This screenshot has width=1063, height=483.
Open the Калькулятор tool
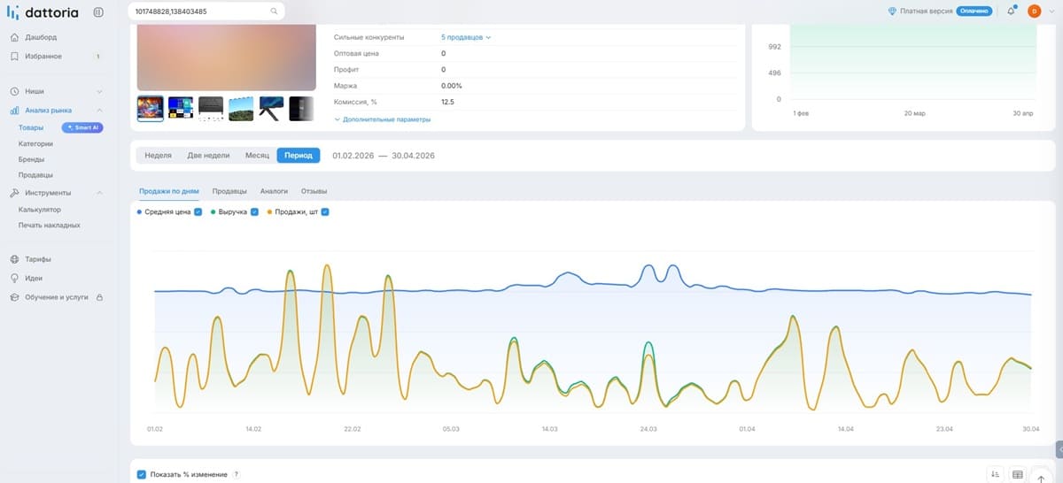(39, 210)
